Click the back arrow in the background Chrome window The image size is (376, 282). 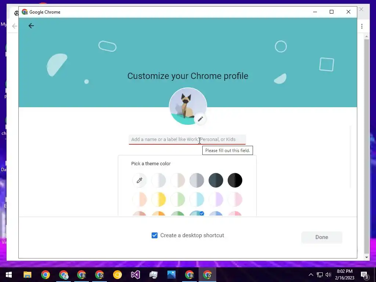tap(14, 26)
